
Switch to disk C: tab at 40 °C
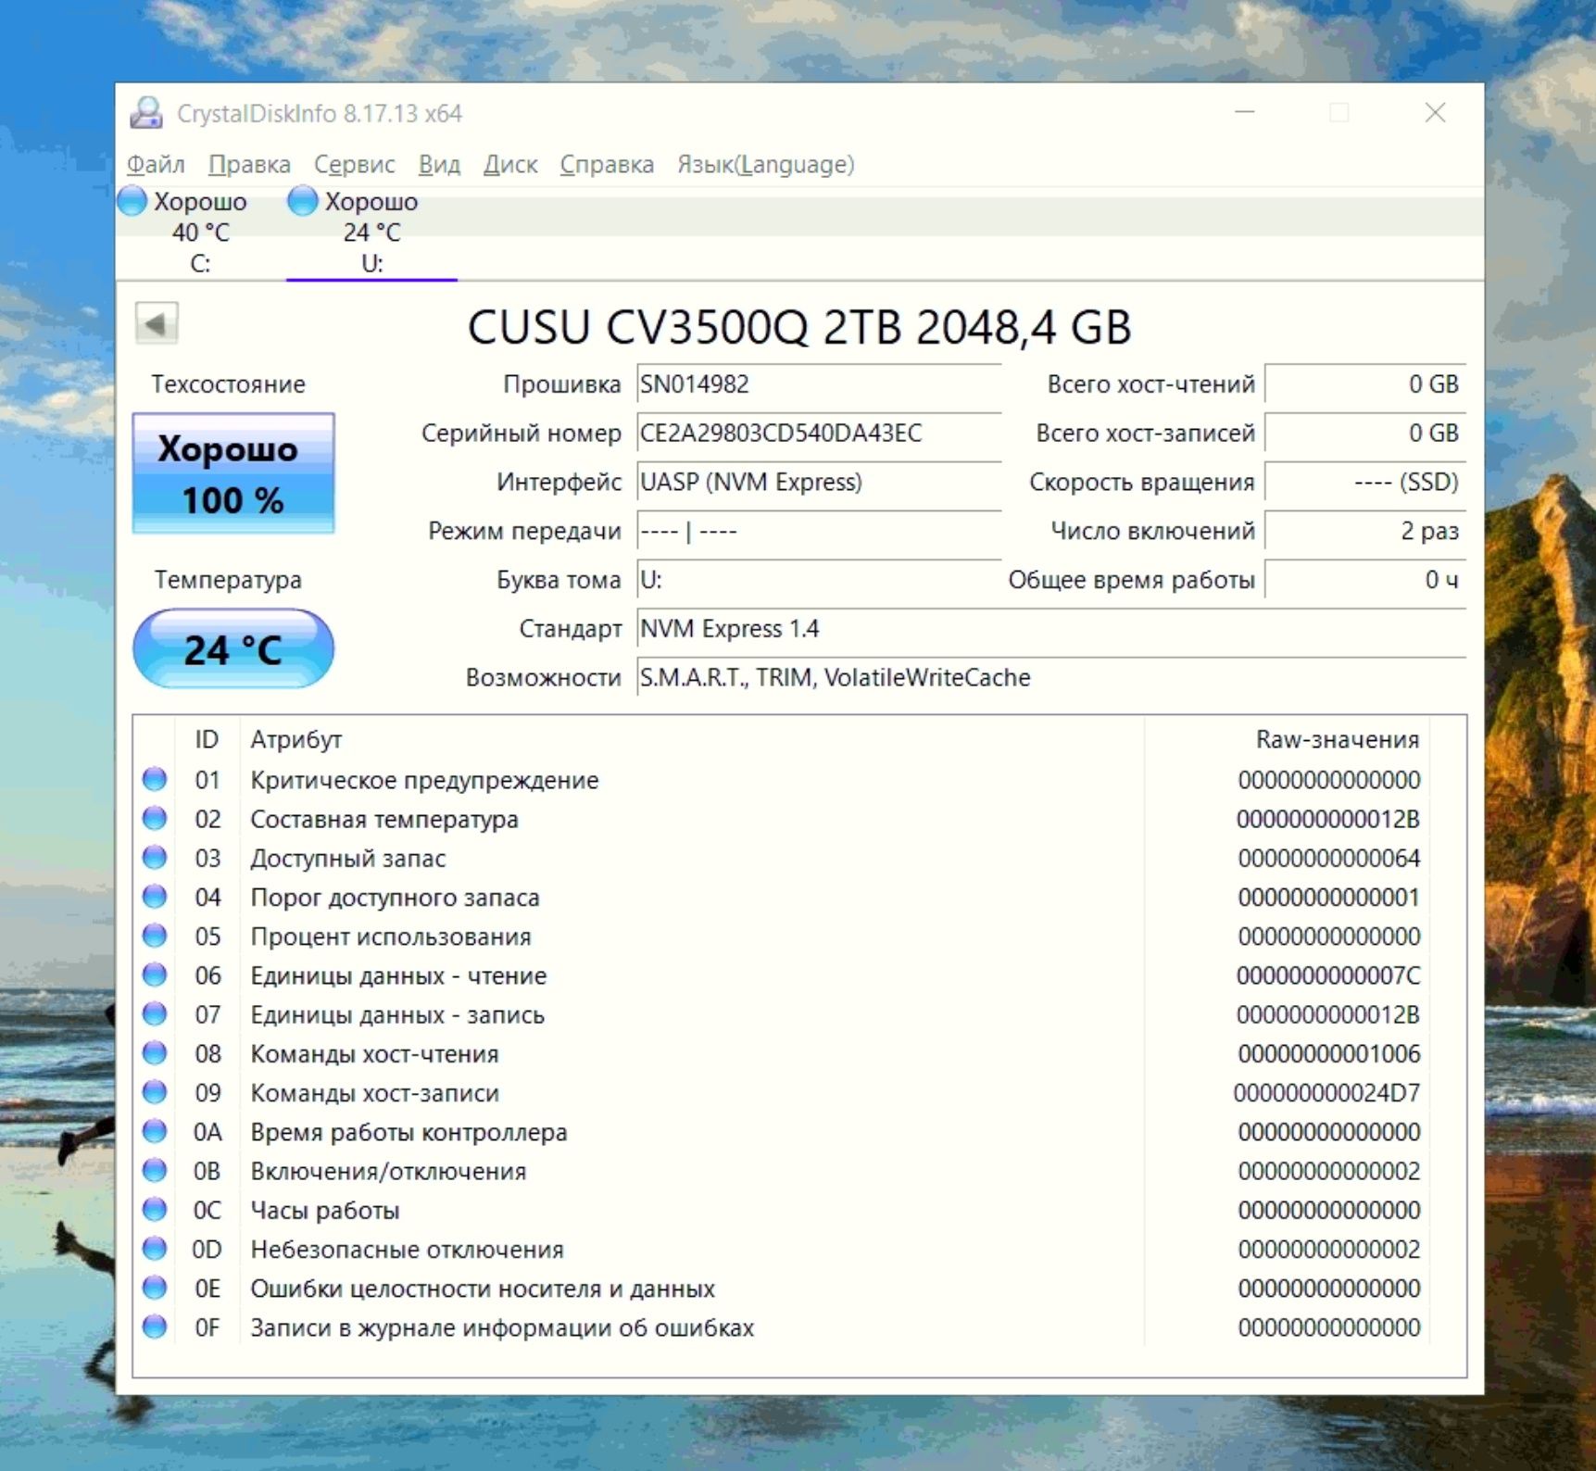point(200,232)
